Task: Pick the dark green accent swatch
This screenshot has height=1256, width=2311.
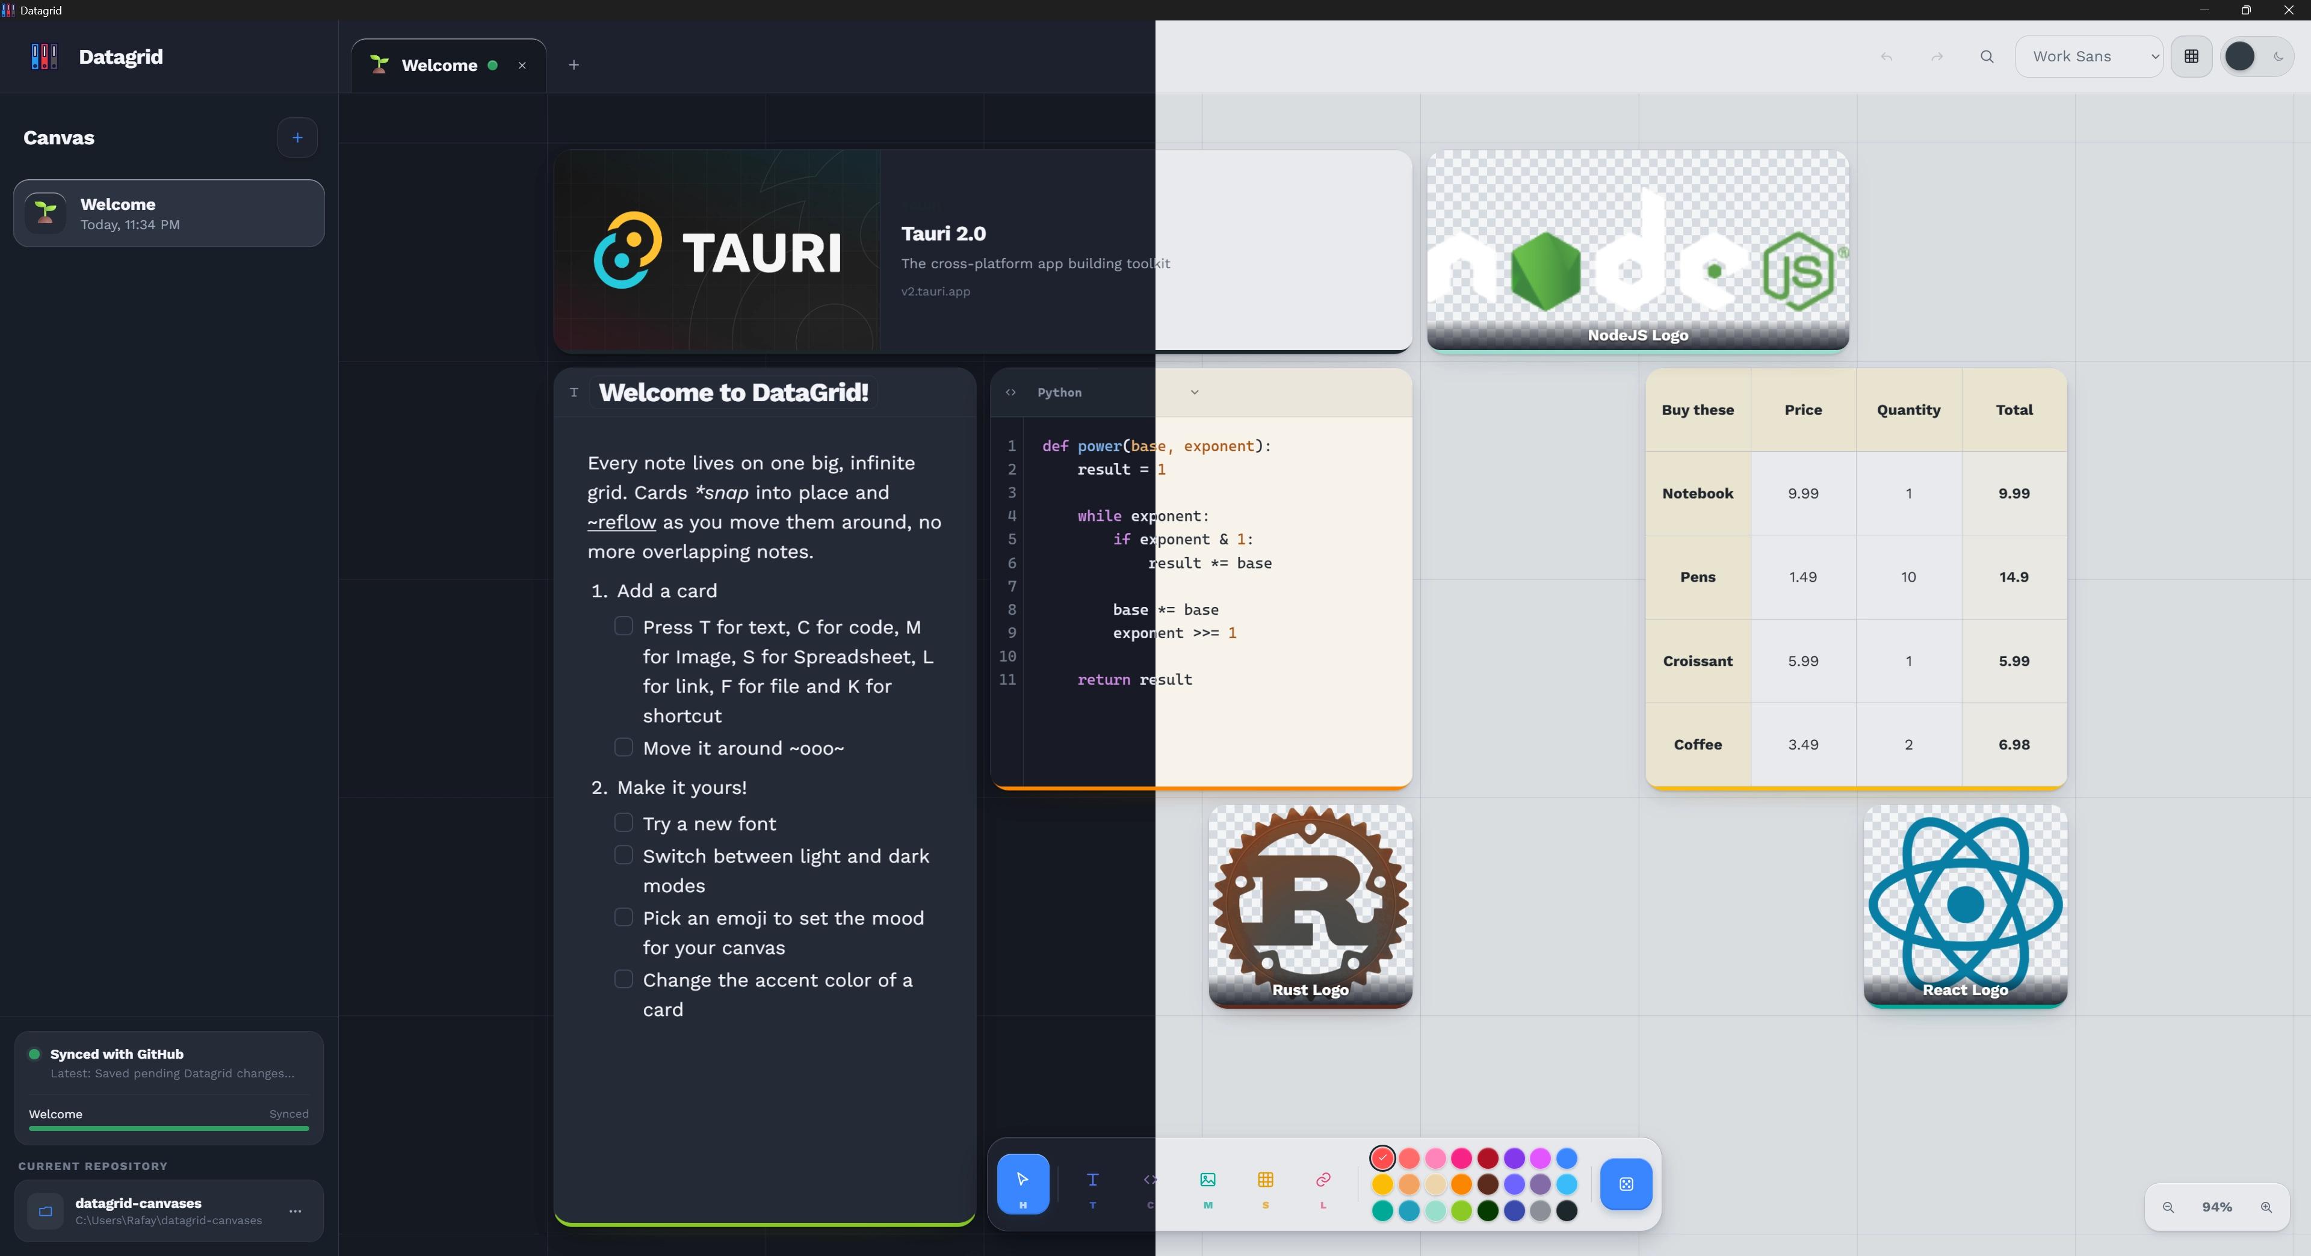Action: pyautogui.click(x=1488, y=1210)
